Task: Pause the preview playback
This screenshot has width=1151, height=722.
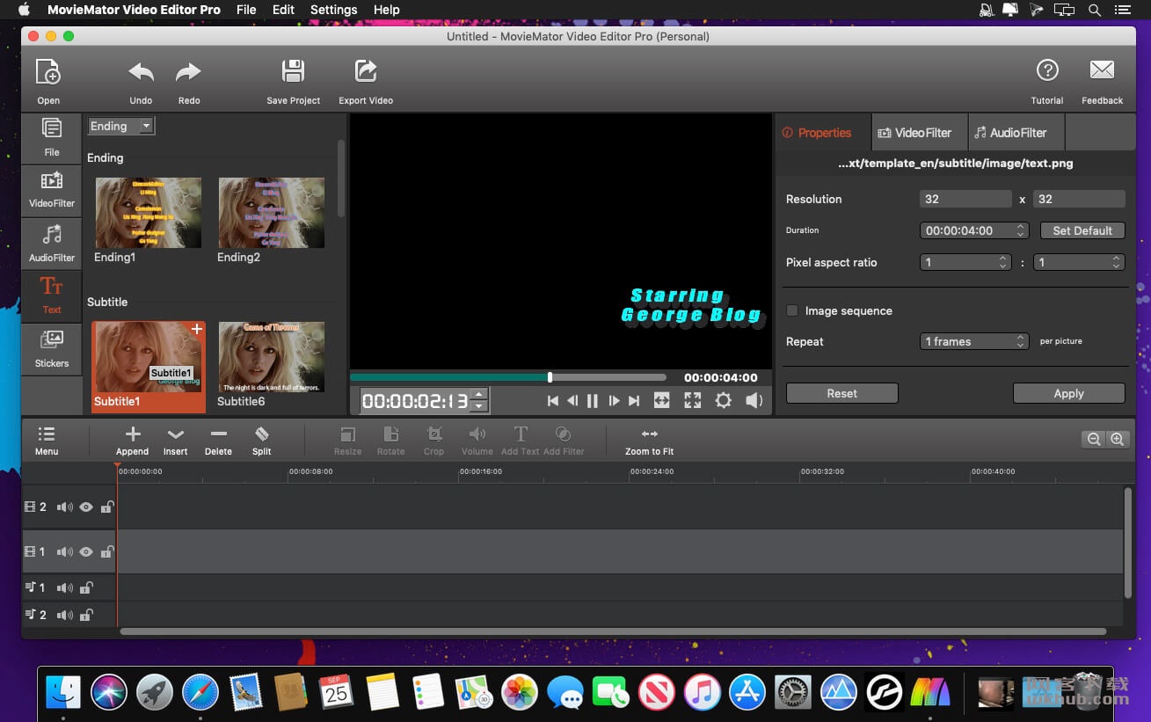Action: coord(593,401)
